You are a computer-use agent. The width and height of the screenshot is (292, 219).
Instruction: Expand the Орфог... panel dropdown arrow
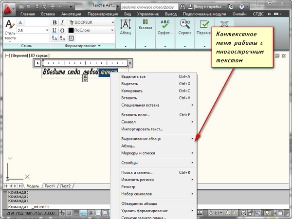point(165,46)
